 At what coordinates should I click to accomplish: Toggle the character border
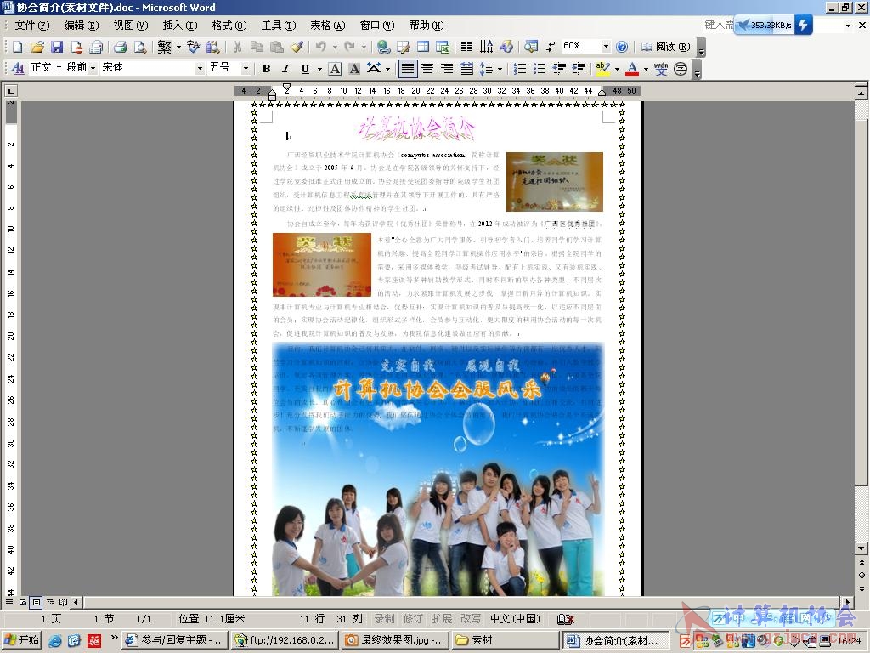click(x=335, y=68)
